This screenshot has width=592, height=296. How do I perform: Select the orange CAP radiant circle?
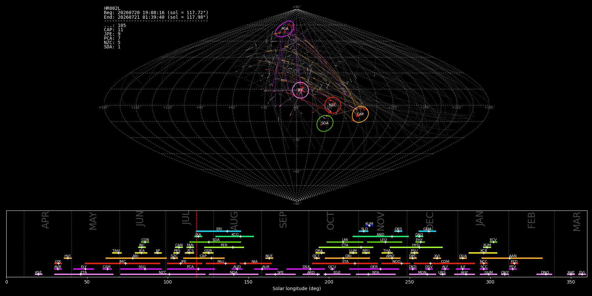pyautogui.click(x=360, y=114)
